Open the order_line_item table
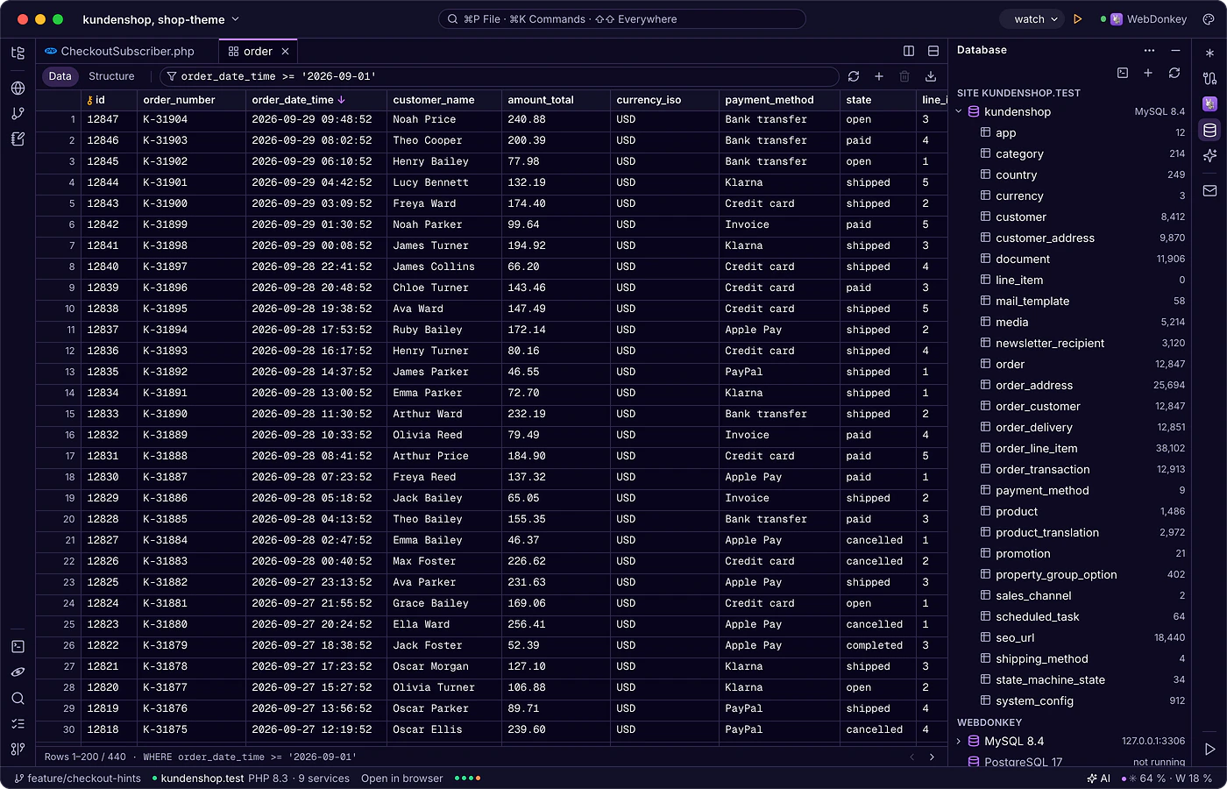This screenshot has height=789, width=1227. coord(1037,448)
